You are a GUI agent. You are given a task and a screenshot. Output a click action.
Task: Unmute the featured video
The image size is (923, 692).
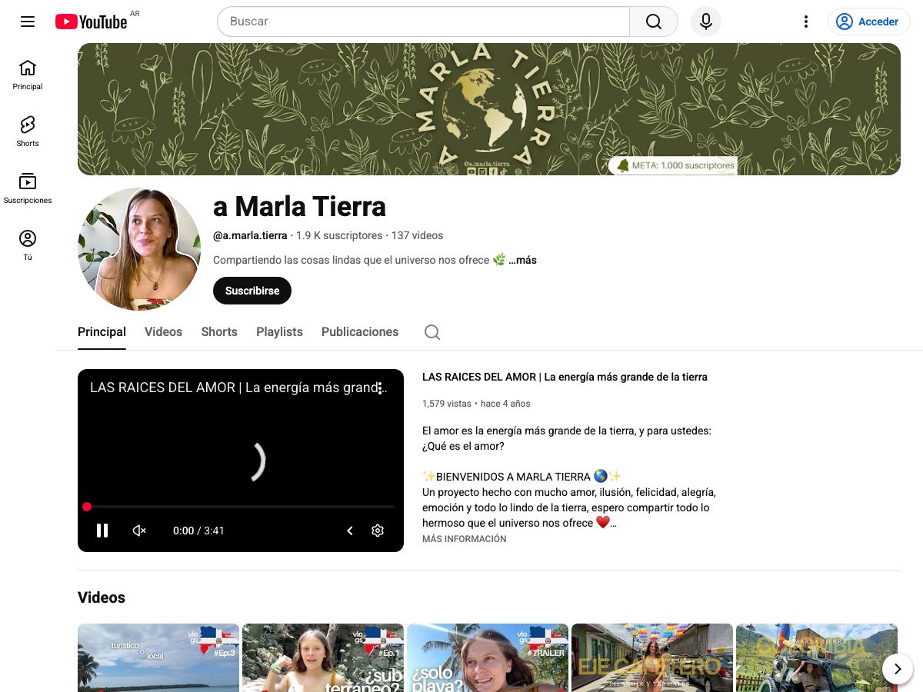pos(138,531)
